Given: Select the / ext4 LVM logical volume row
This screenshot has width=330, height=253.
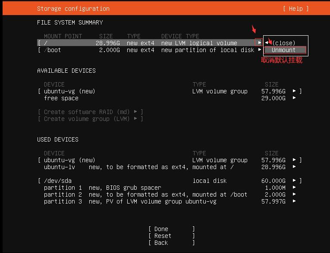Looking at the screenshot, I should (147, 43).
